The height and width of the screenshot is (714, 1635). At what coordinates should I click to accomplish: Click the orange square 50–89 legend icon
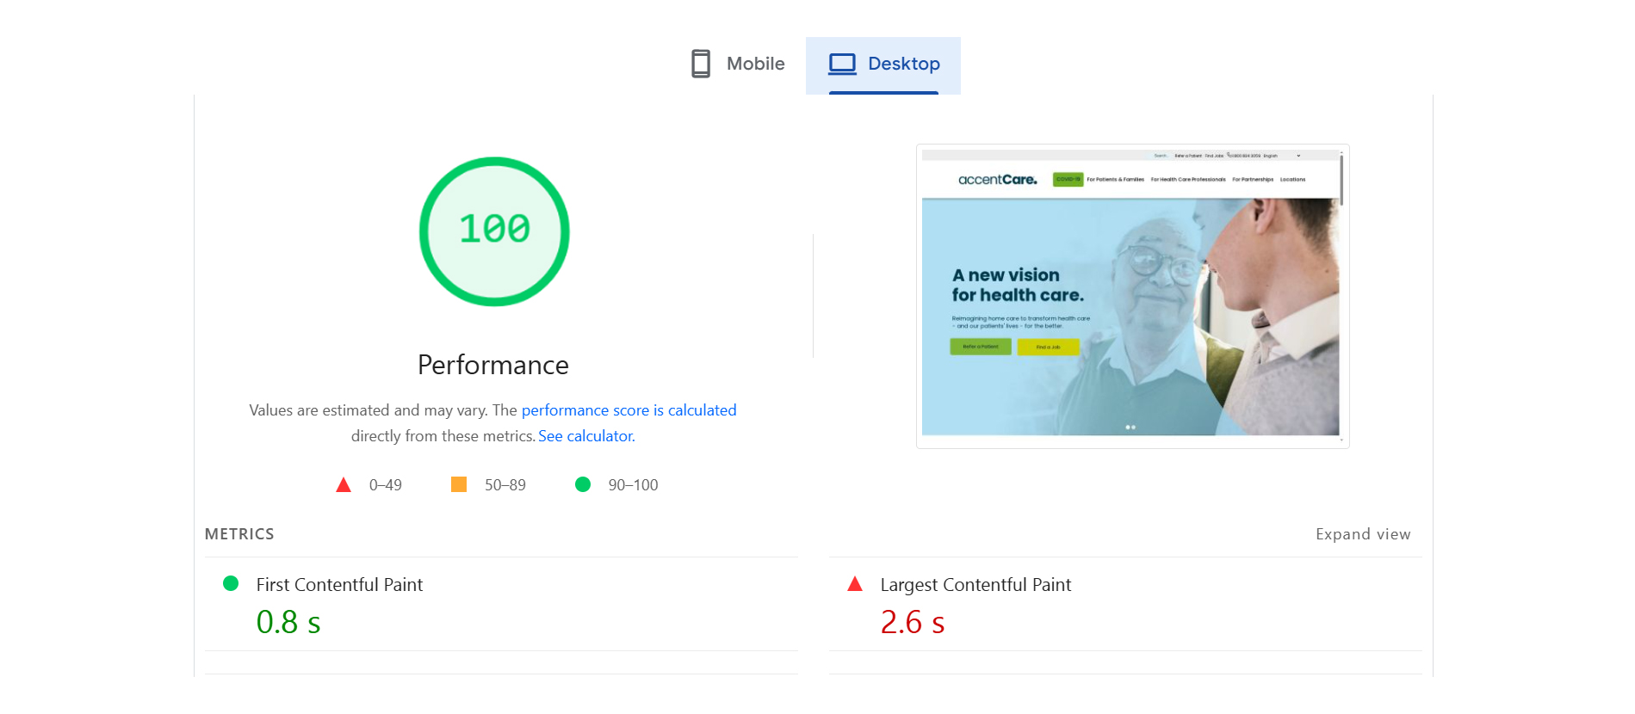(459, 484)
